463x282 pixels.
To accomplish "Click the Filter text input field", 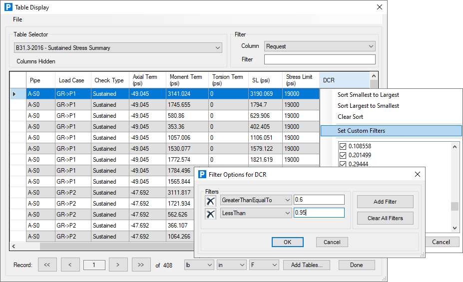I will click(x=320, y=59).
